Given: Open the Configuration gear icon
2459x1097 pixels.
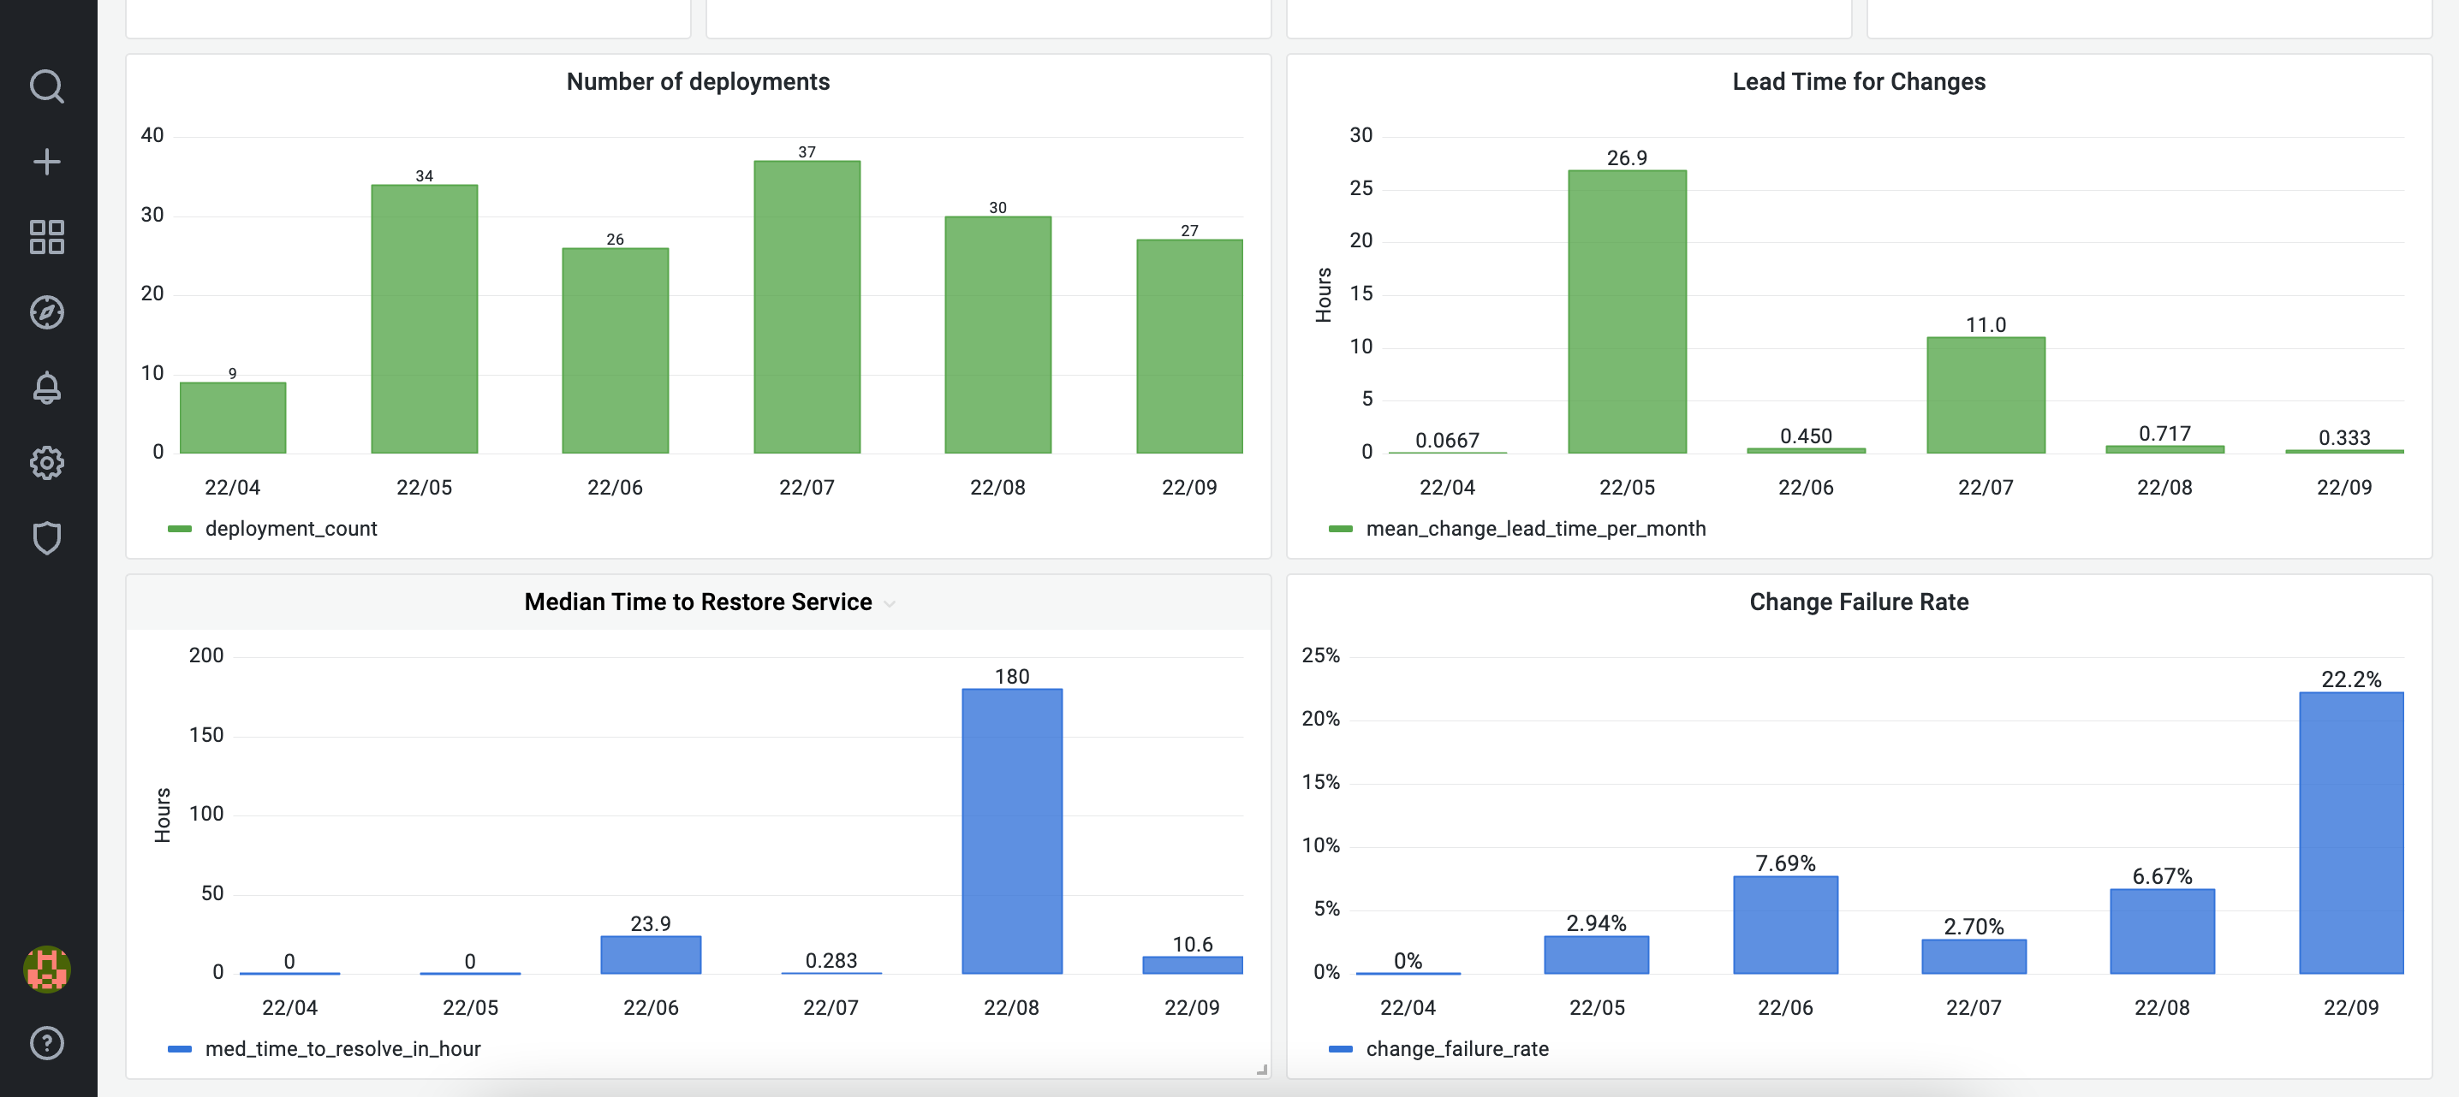Looking at the screenshot, I should (x=47, y=463).
